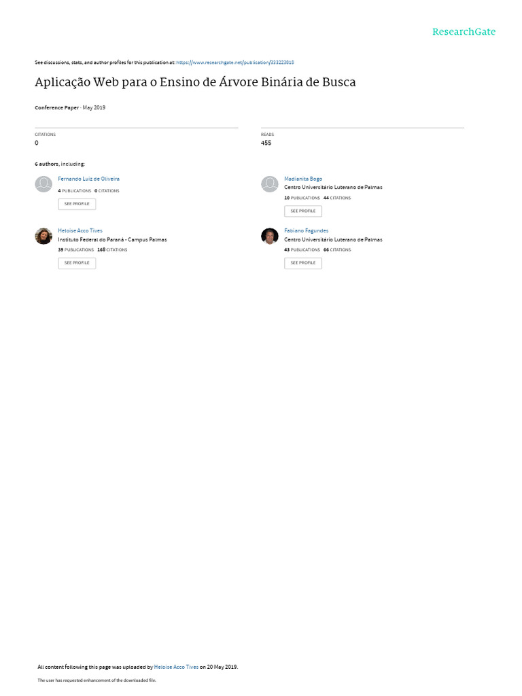Click the reads count 455
The width and height of the screenshot is (522, 696).
click(x=266, y=143)
